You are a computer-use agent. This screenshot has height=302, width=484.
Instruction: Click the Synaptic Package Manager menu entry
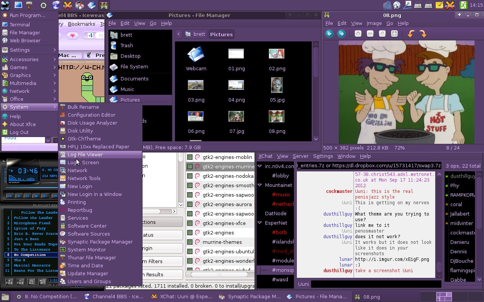[x=100, y=242]
